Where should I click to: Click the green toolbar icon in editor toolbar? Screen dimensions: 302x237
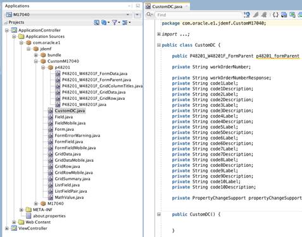pos(293,15)
